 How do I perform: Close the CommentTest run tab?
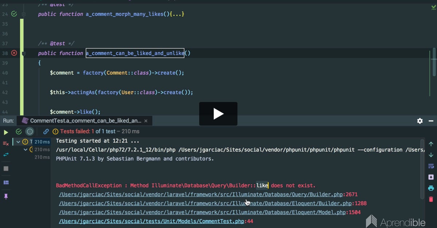coord(146,121)
